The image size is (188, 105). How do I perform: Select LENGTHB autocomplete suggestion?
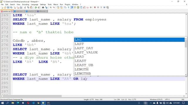tap(129, 73)
